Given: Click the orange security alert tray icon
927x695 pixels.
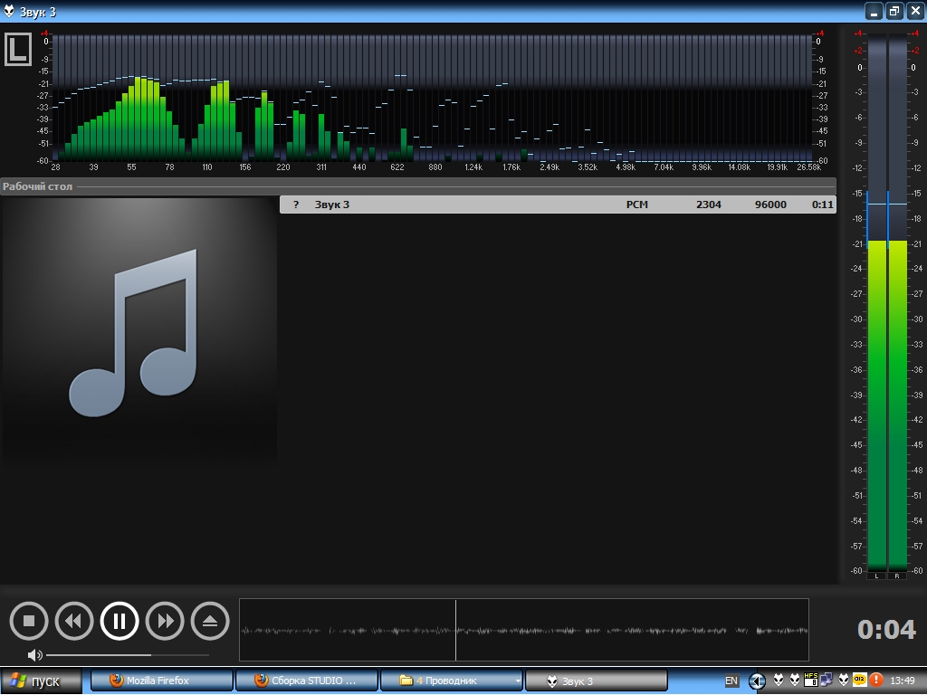Looking at the screenshot, I should pos(876,680).
